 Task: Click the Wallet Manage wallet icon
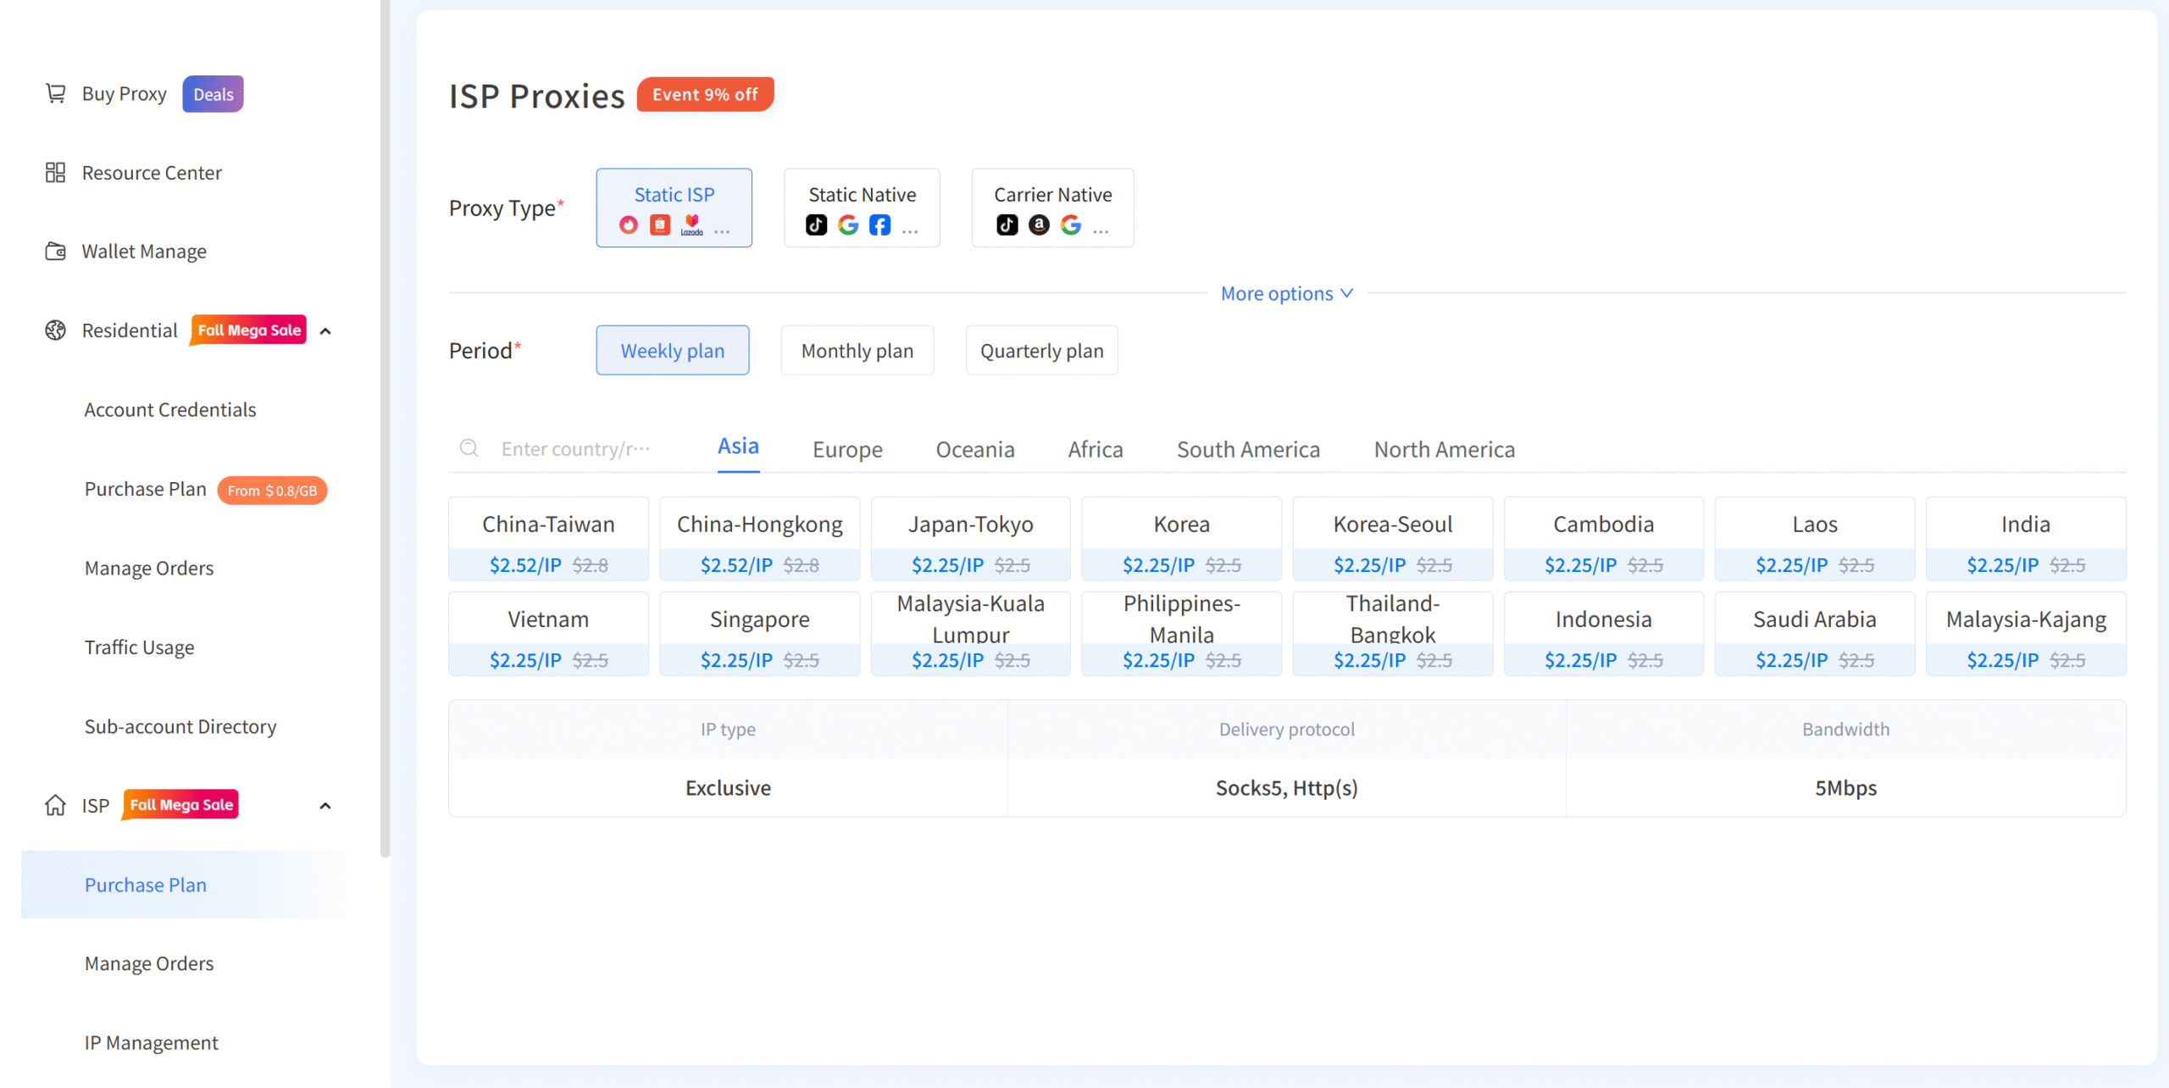(56, 252)
